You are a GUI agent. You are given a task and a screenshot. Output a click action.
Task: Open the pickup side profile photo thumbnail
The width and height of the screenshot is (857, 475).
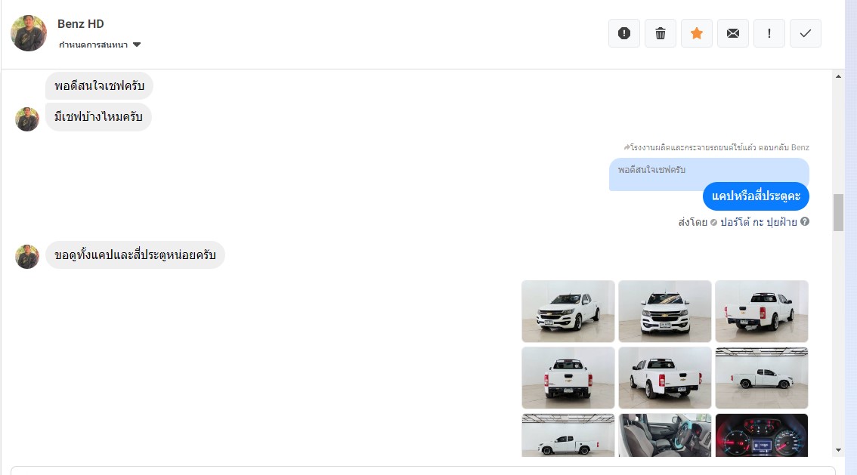tap(762, 378)
